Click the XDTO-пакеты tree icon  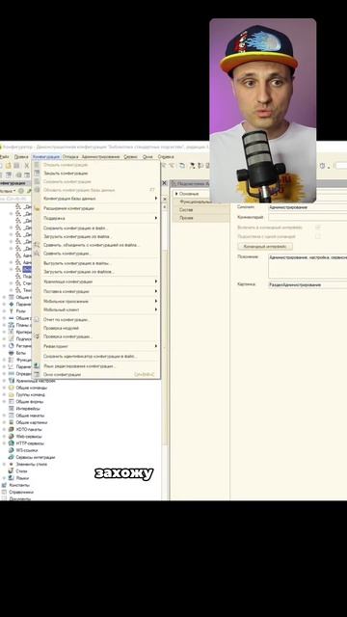click(x=12, y=429)
